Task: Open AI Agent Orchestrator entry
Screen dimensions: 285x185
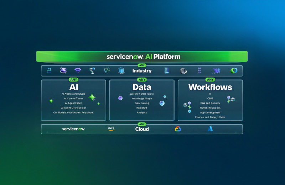Action: coord(73,108)
